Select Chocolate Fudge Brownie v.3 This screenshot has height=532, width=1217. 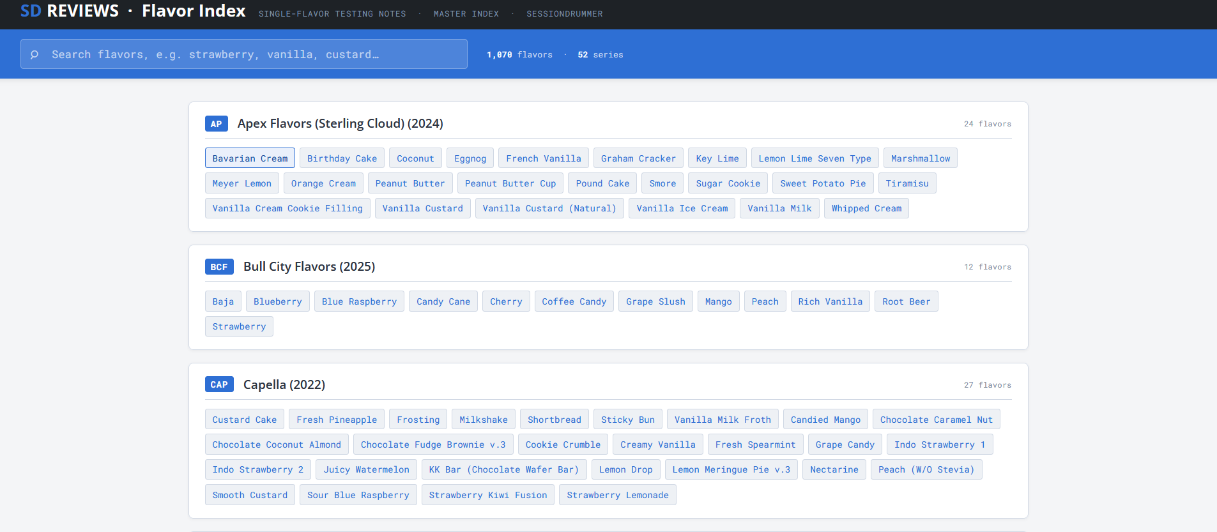432,445
